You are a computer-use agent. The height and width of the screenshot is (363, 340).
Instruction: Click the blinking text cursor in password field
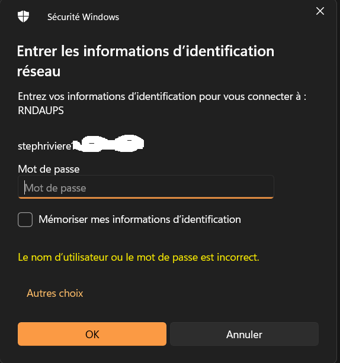(x=24, y=188)
